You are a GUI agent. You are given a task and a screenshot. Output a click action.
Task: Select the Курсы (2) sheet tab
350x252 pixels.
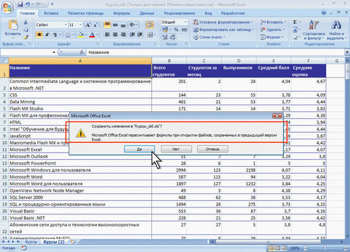[x=54, y=242]
